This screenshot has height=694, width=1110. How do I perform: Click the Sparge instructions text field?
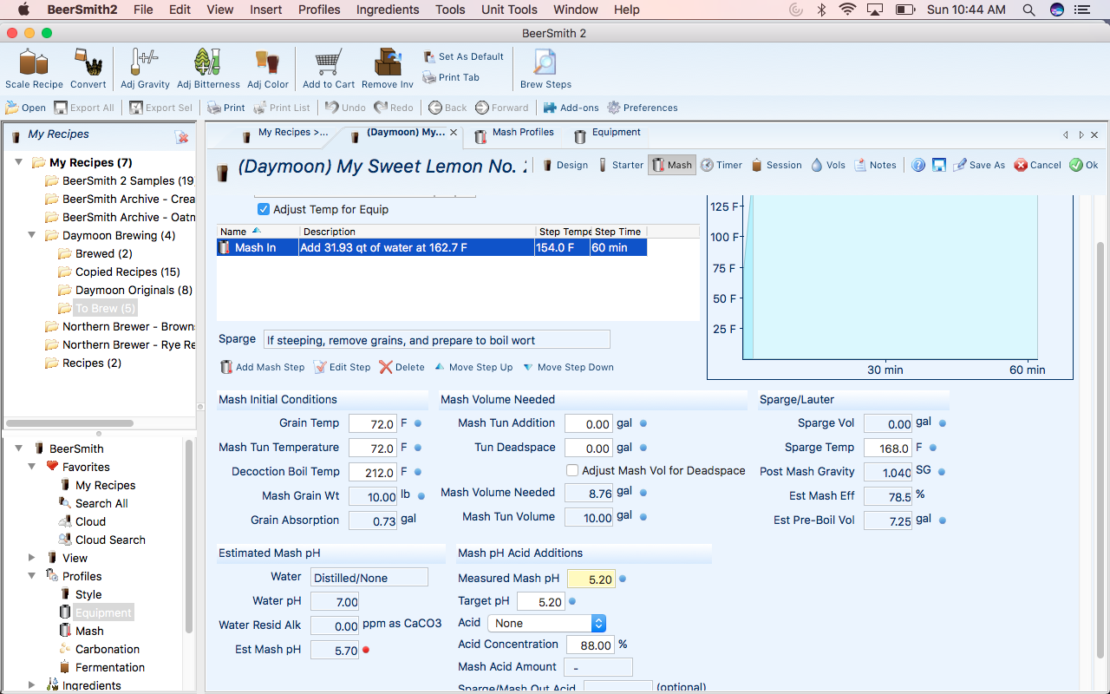(x=436, y=340)
